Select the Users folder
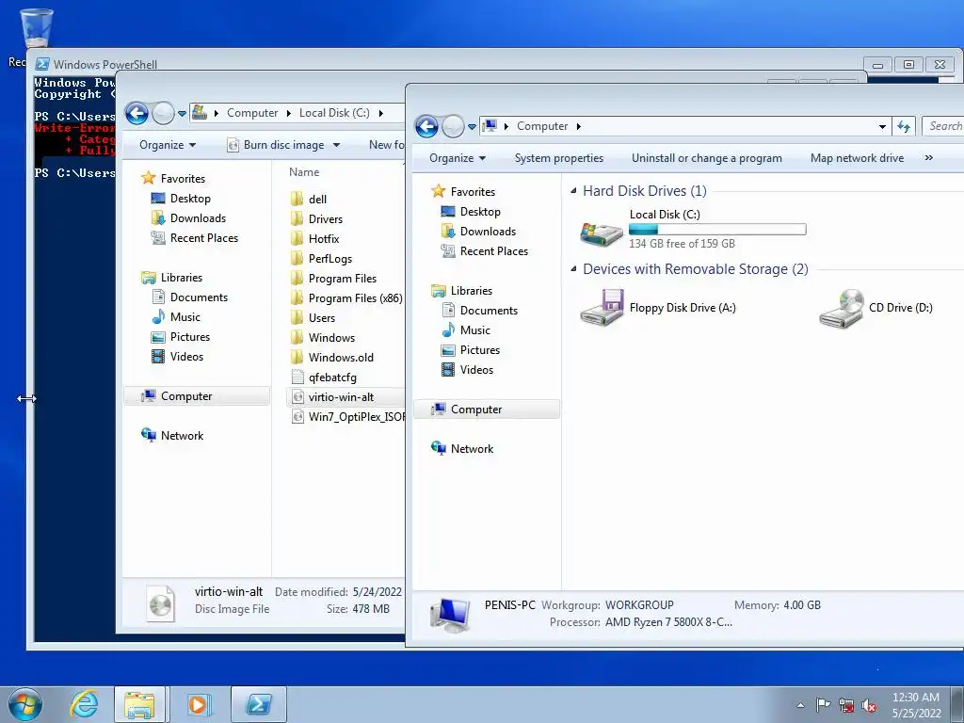This screenshot has height=723, width=964. point(322,318)
